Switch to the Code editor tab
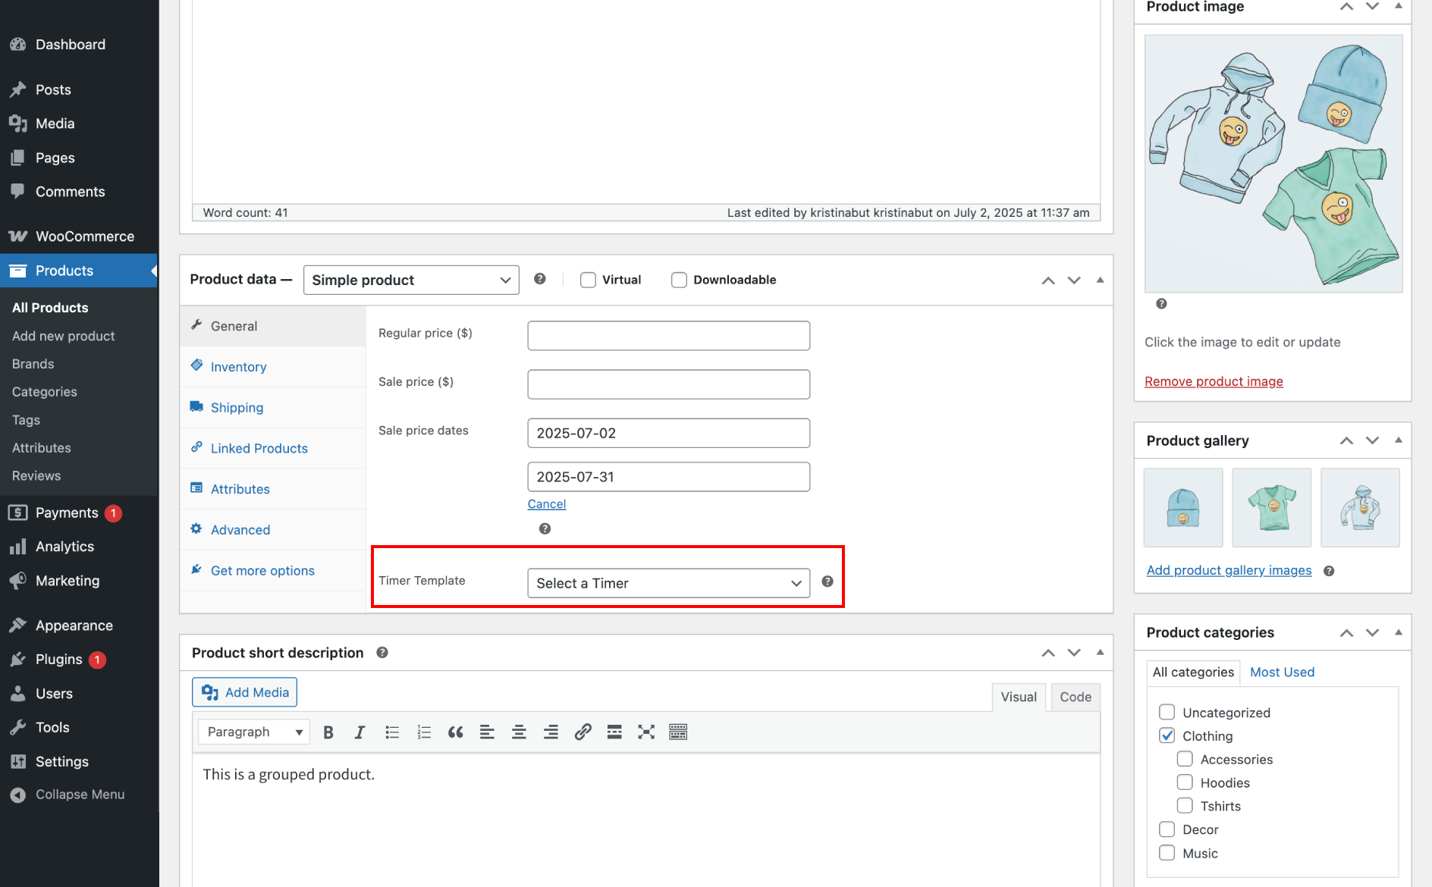 point(1075,697)
